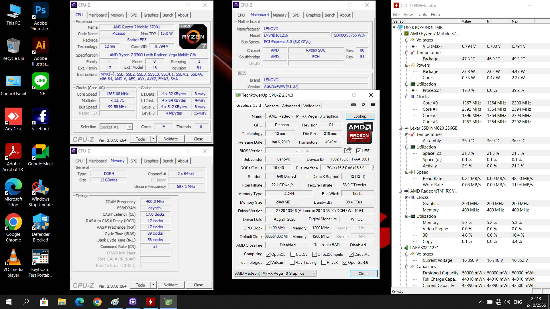Click the BIOS export share icon
550x309 pixels.
coord(348,150)
